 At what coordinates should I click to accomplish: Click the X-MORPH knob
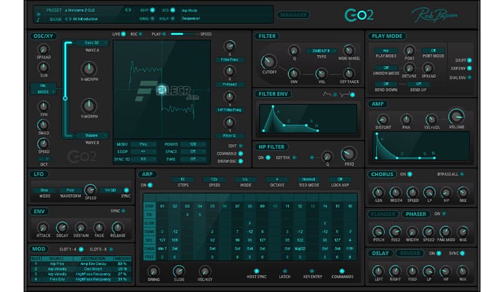(89, 69)
